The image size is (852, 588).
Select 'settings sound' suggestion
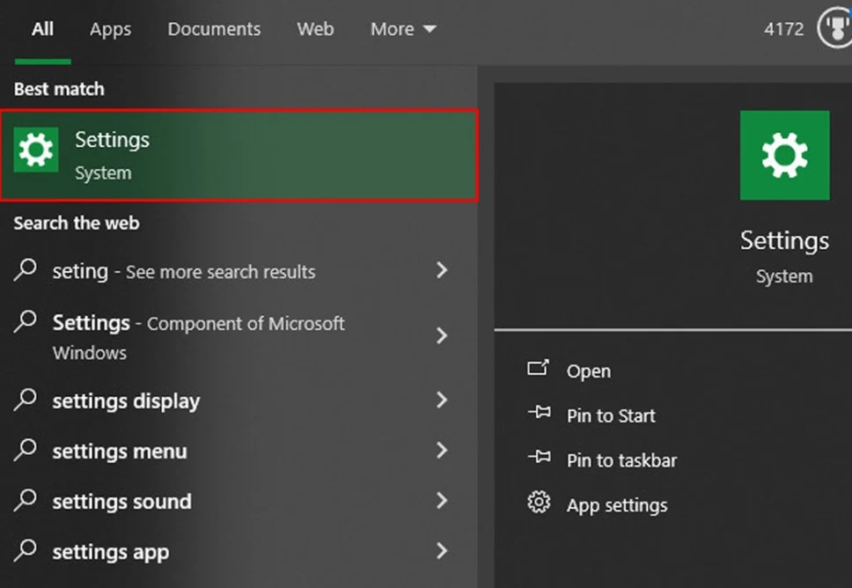tap(121, 502)
